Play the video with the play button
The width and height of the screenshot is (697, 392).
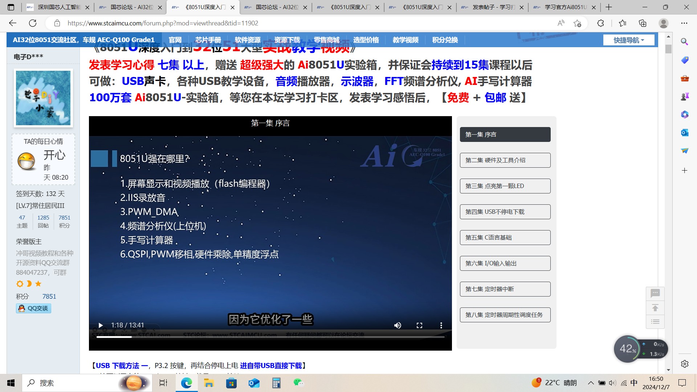[101, 325]
